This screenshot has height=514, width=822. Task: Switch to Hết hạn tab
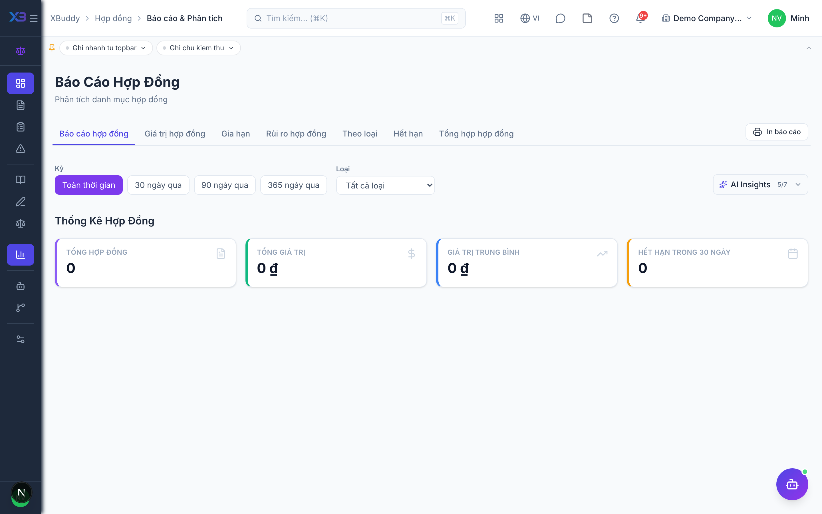[x=408, y=134]
